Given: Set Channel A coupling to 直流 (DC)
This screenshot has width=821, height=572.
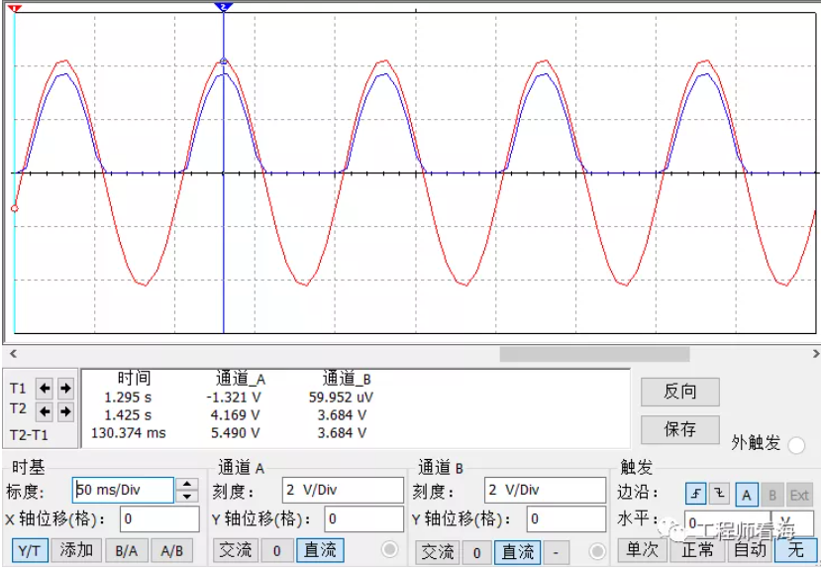Looking at the screenshot, I should [320, 550].
